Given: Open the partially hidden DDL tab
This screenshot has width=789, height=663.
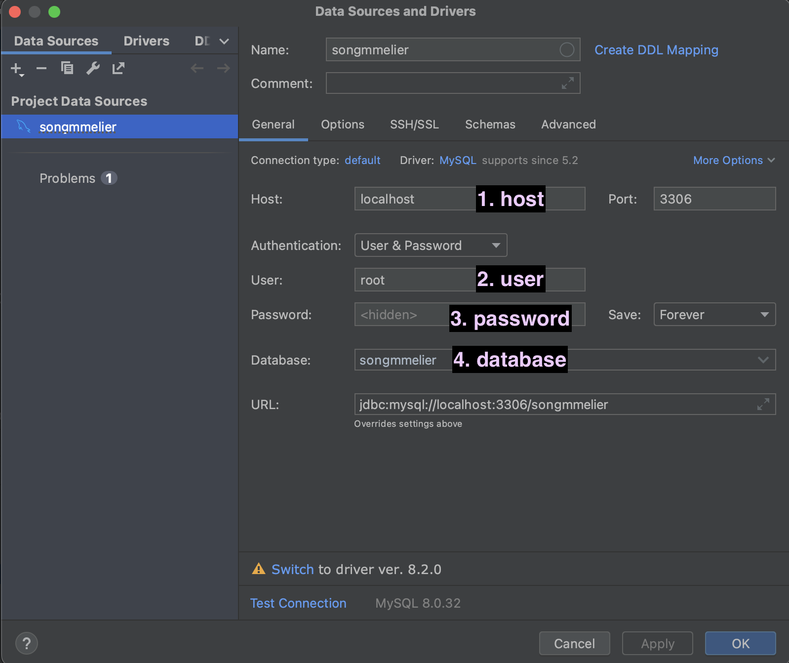Looking at the screenshot, I should pyautogui.click(x=202, y=41).
